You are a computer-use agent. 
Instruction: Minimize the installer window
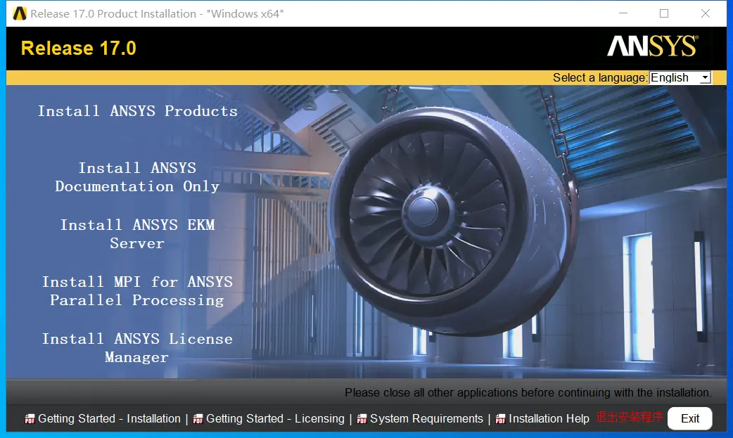coord(623,13)
